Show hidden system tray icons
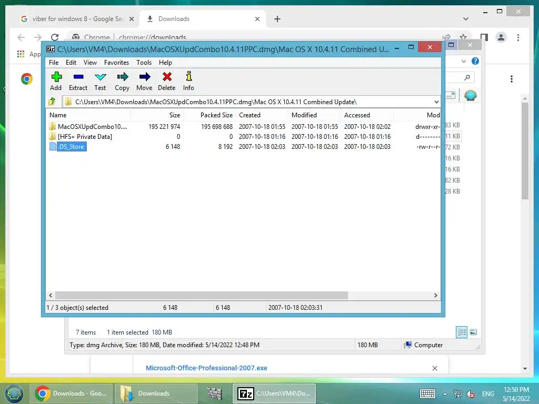This screenshot has width=539, height=404. point(445,394)
